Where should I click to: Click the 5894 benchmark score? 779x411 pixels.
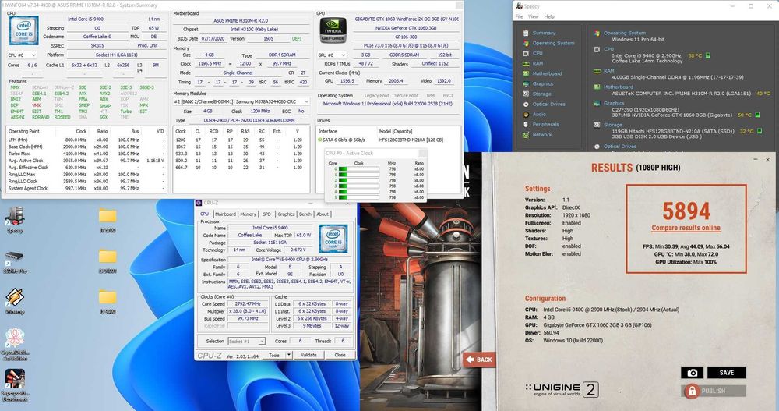coord(686,211)
